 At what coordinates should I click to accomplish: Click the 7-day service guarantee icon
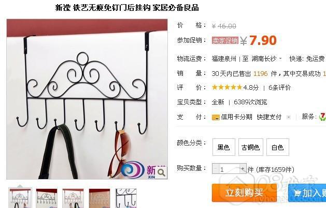(x=322, y=117)
